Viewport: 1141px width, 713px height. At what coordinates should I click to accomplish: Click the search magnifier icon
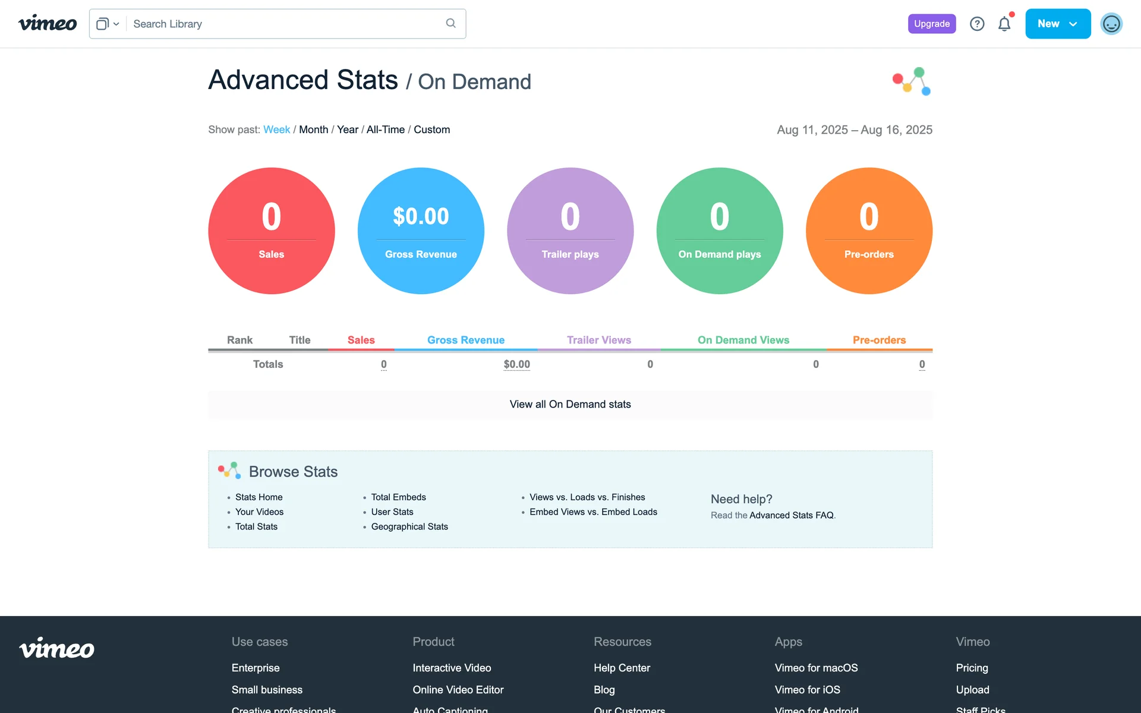pos(450,23)
